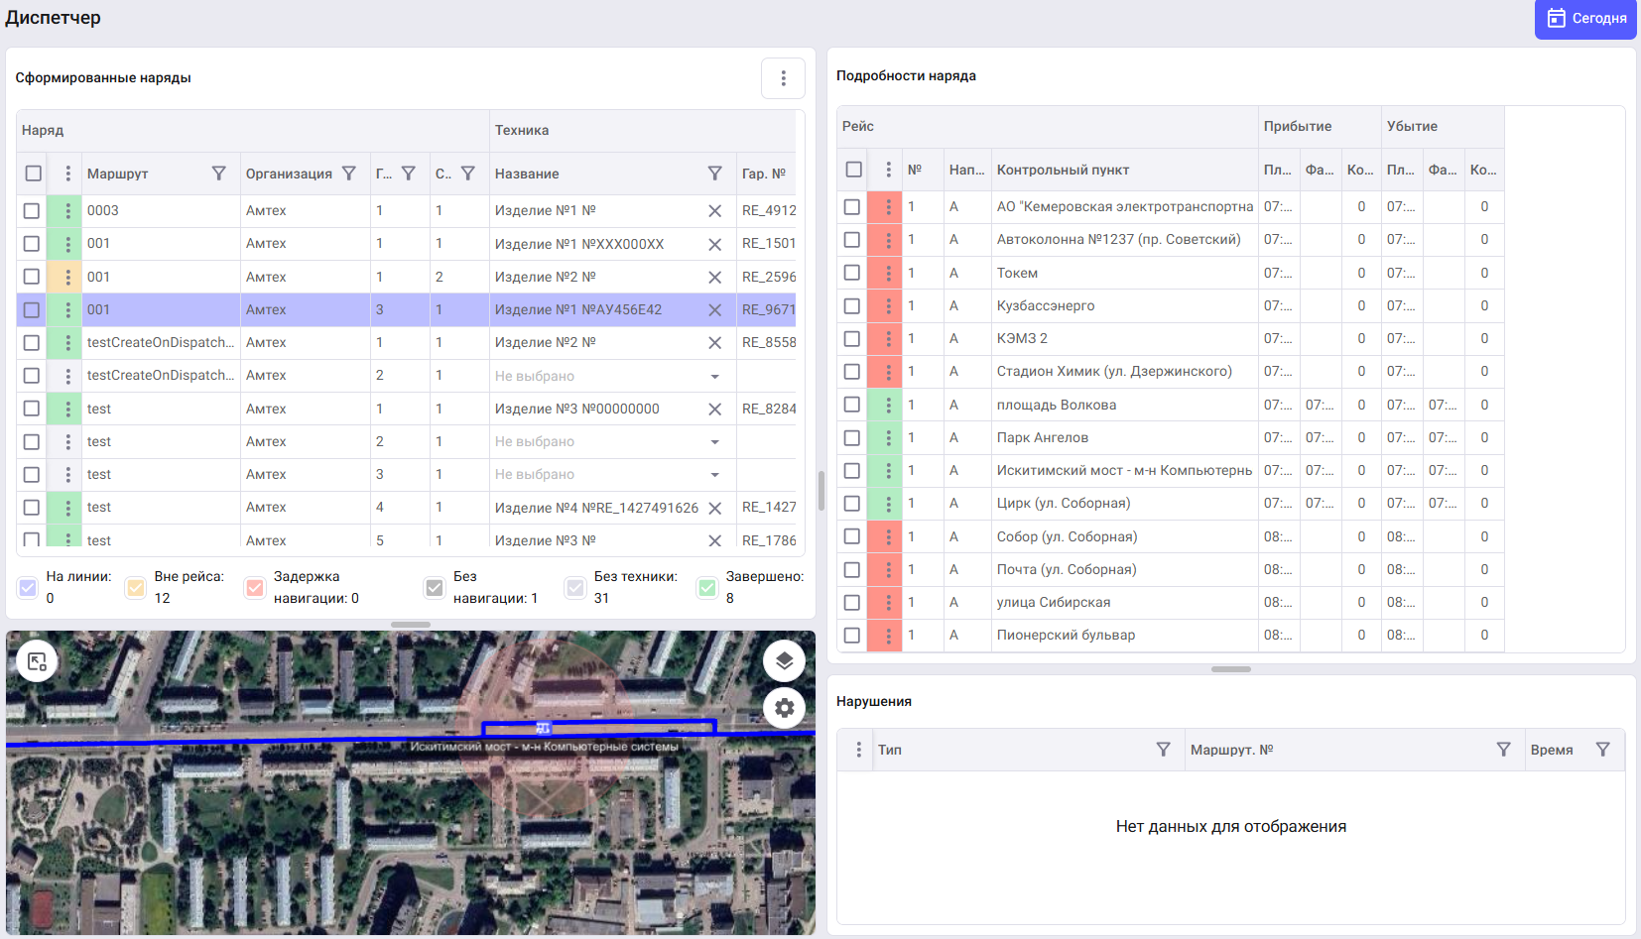Image resolution: width=1641 pixels, height=939 pixels.
Task: Sort by Гар. № column header
Action: pyautogui.click(x=764, y=174)
